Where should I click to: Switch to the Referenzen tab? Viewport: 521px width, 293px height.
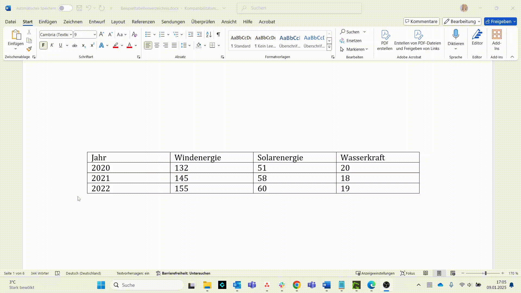coord(143,22)
